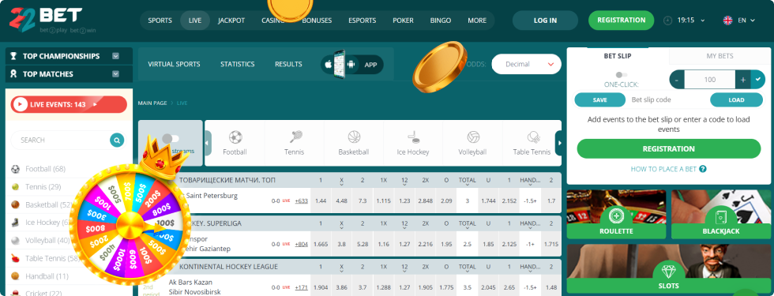Open the Football sport tile icon

pos(235,137)
